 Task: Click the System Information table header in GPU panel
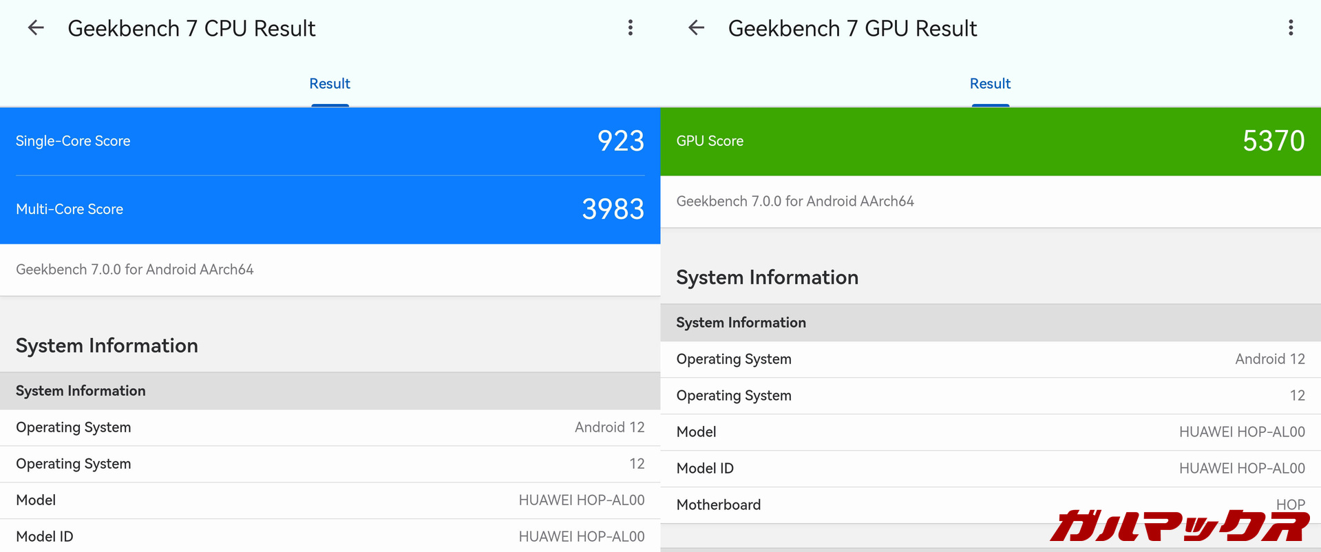991,323
